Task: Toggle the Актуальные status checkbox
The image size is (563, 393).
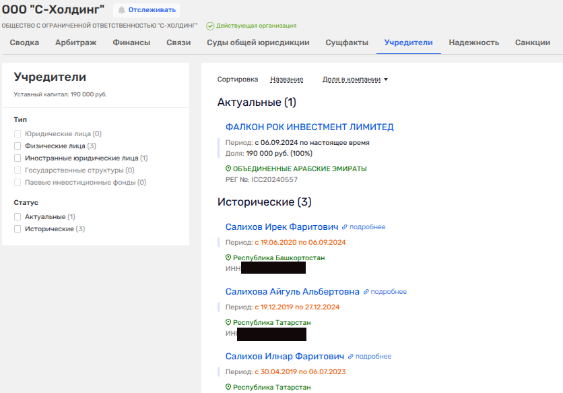Action: 18,217
